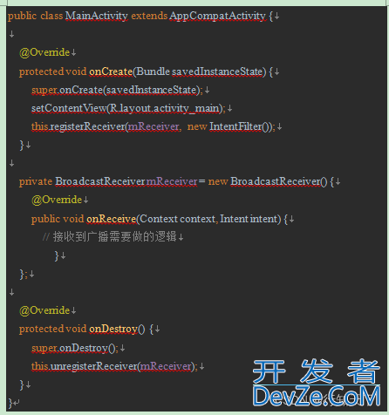The width and height of the screenshot is (389, 415).
Task: Click the extends keyword in class declaration
Action: (x=149, y=16)
